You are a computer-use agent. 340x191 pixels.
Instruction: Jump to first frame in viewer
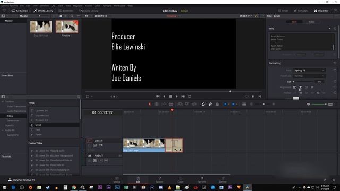[158, 97]
